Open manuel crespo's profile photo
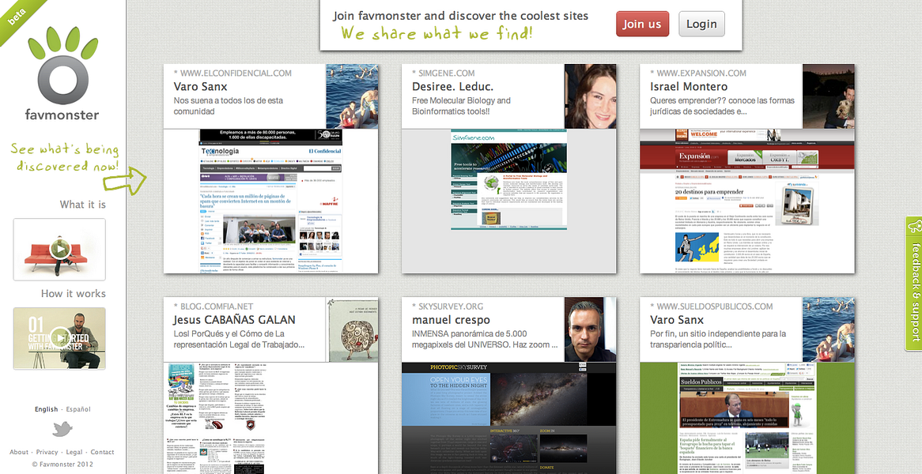 (x=591, y=329)
